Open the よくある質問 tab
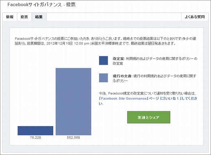 [x=195, y=17]
